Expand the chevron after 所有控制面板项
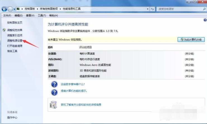Screen dimensions: 207x124 point(60,9)
